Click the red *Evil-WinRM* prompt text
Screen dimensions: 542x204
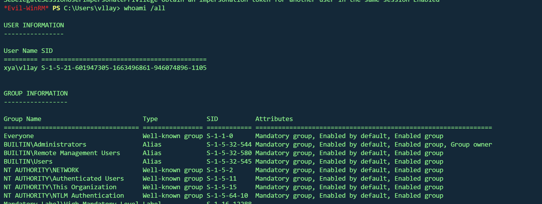pos(26,8)
